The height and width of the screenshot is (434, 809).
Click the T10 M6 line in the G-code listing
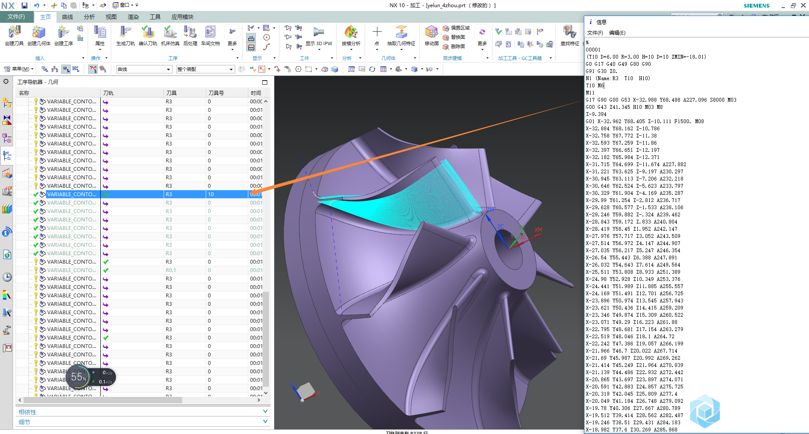click(x=595, y=85)
